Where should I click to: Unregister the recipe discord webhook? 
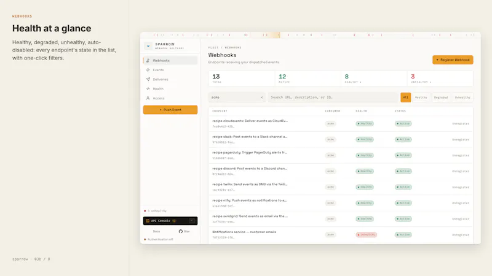pos(461,172)
